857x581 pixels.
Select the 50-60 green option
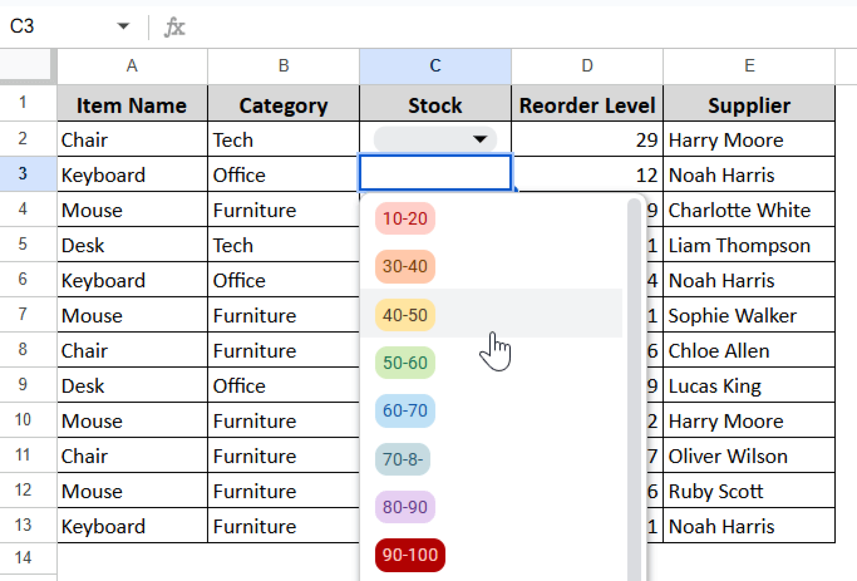click(x=405, y=362)
